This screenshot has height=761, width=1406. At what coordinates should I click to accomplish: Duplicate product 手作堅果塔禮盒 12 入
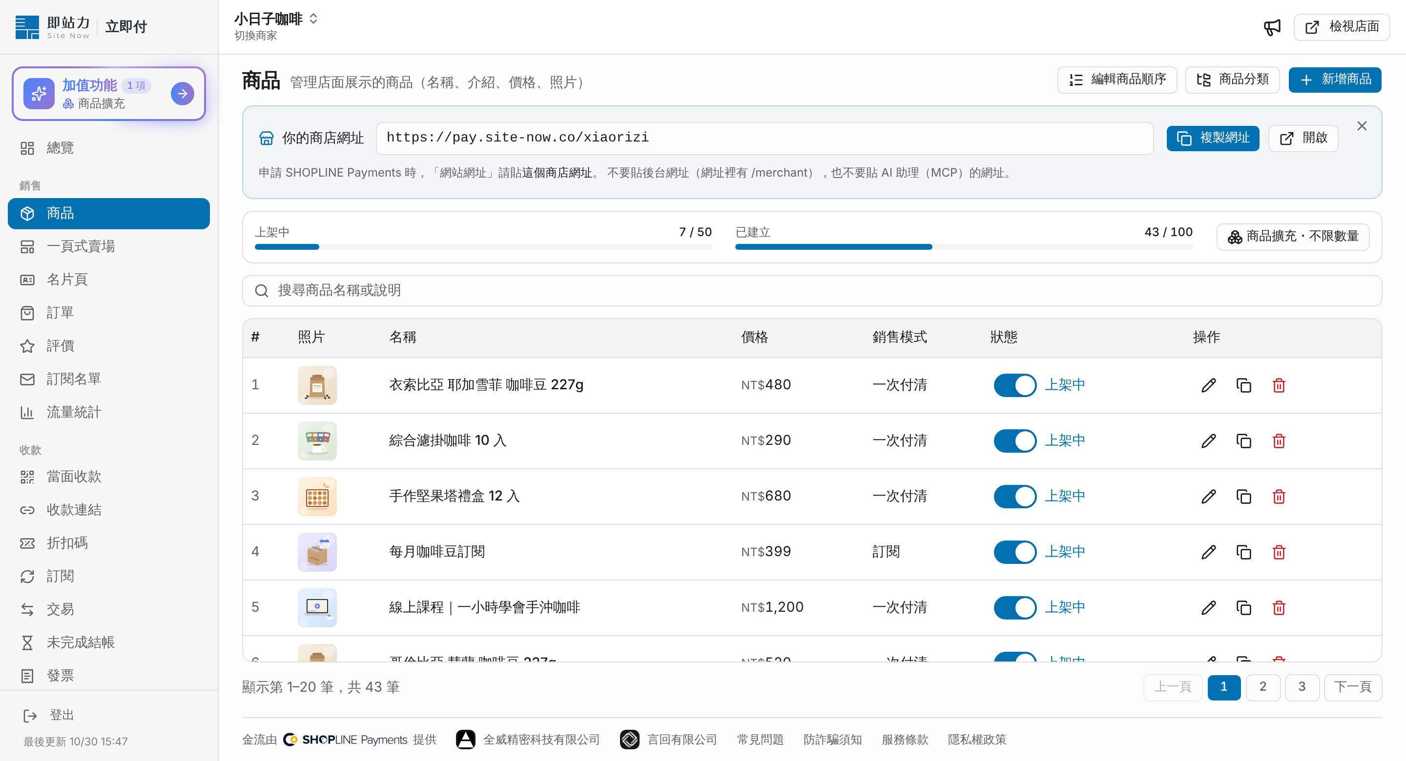tap(1243, 497)
